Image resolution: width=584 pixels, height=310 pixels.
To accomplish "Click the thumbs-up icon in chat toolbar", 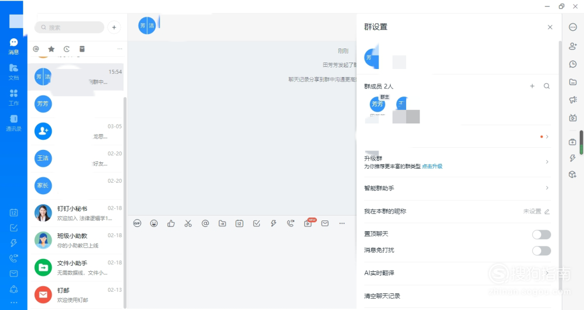I will [x=171, y=223].
